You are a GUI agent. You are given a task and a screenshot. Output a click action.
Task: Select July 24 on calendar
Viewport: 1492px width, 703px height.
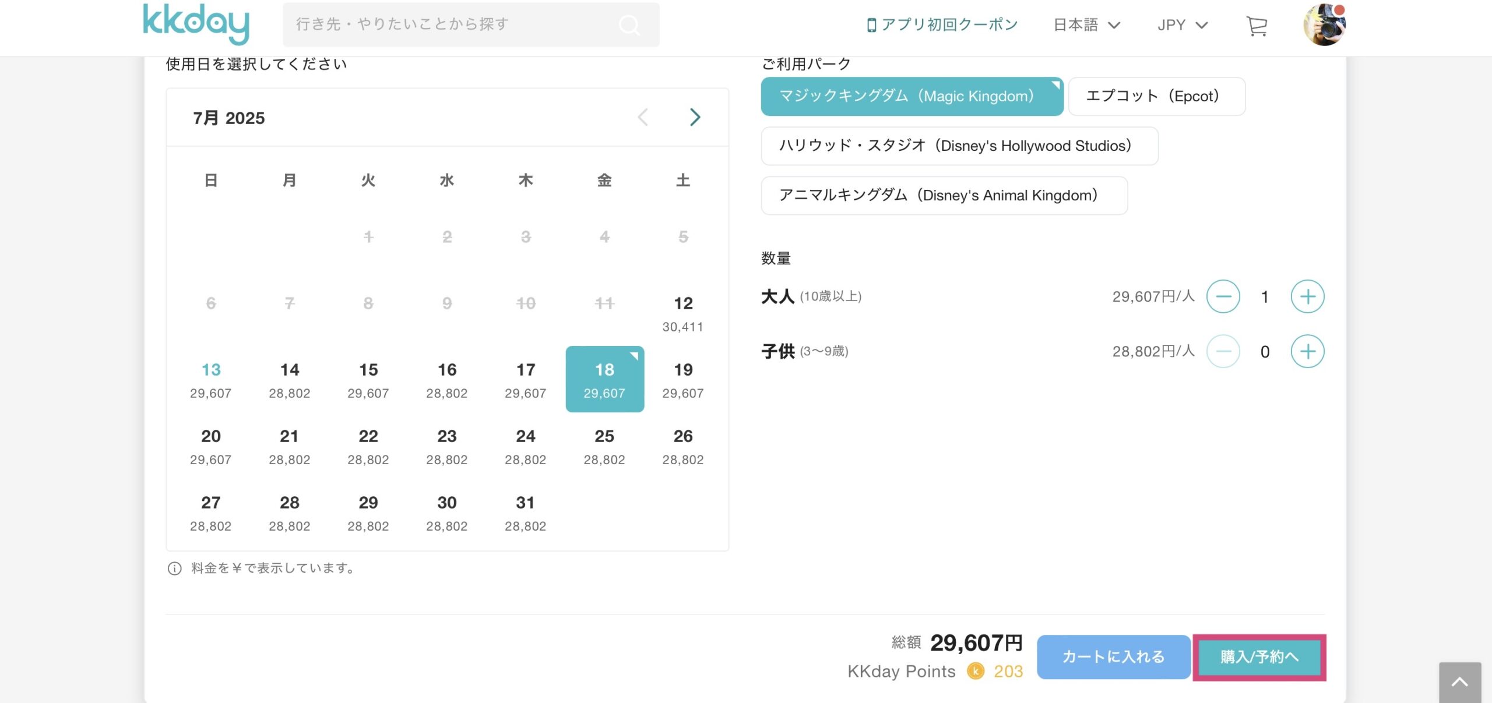[x=526, y=446]
